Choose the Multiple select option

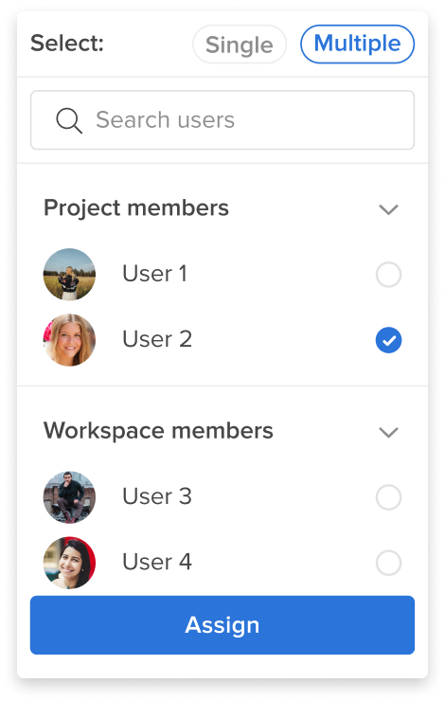tap(358, 44)
